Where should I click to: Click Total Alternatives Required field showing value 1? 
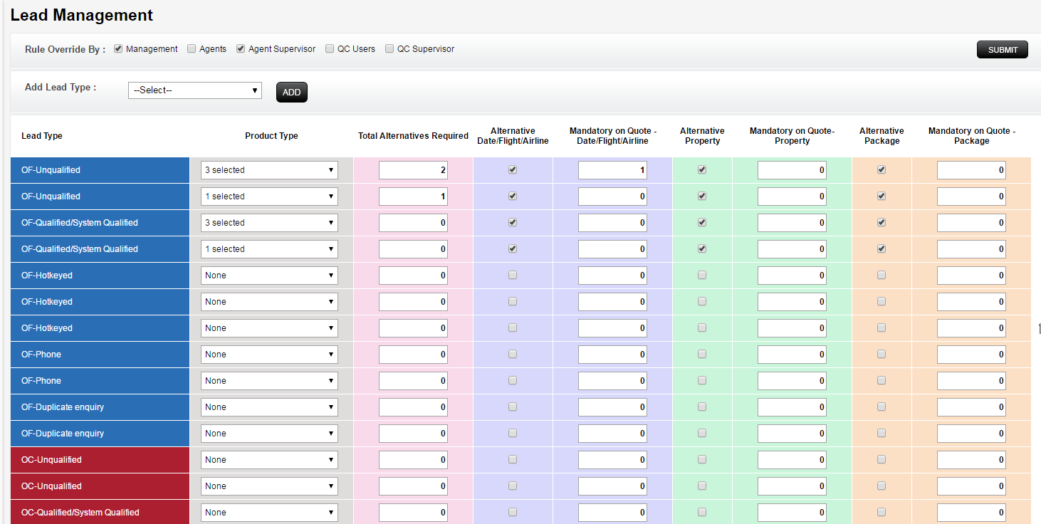(413, 197)
